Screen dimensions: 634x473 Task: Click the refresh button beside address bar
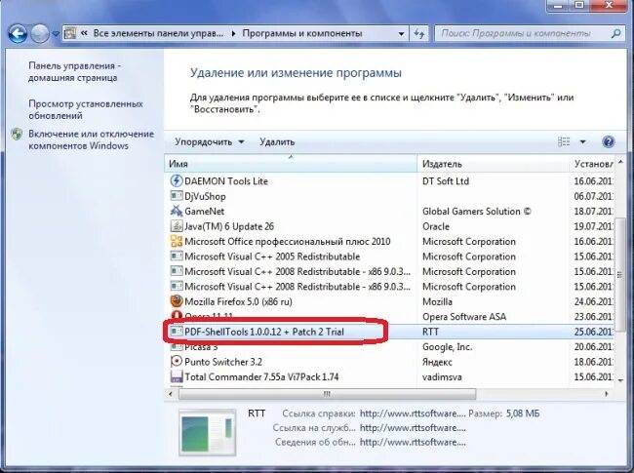pos(418,33)
